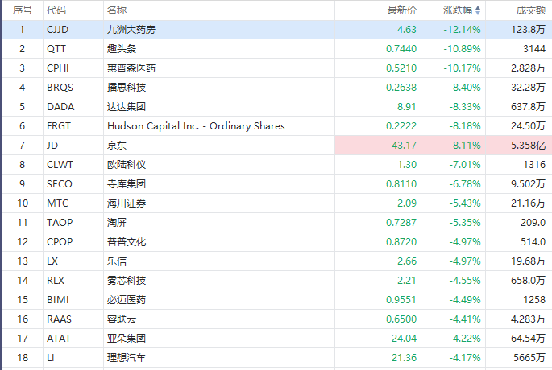Open the 京东 stock name
Viewport: 552px width, 370px height.
click(x=117, y=146)
